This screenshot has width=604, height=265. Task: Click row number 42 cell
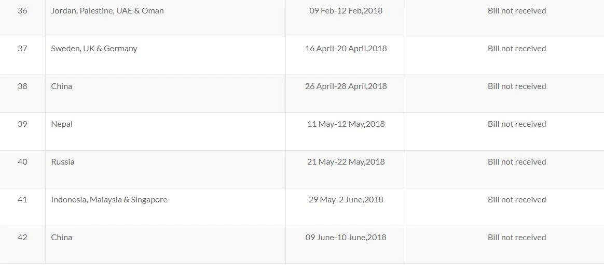click(x=22, y=237)
